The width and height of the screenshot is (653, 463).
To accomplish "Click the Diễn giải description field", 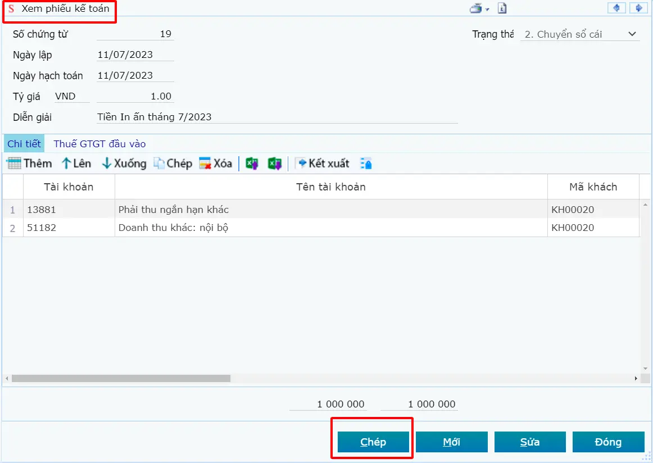I will pos(276,117).
